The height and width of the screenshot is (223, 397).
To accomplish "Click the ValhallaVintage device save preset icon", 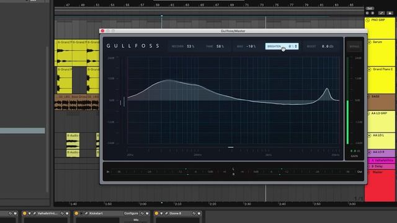I will coord(67,213).
